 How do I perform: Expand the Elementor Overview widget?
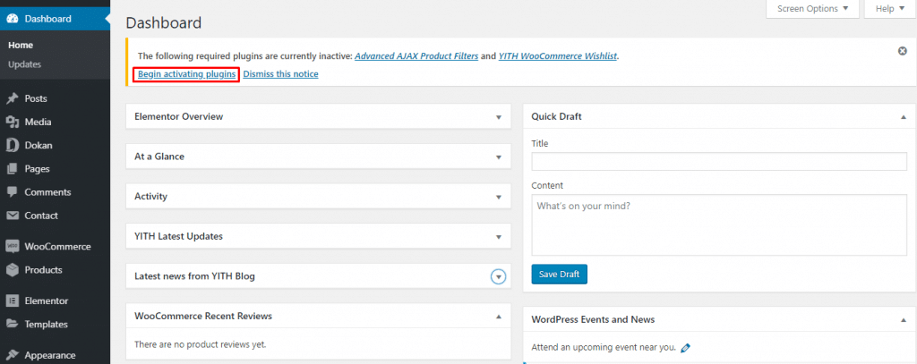tap(499, 117)
